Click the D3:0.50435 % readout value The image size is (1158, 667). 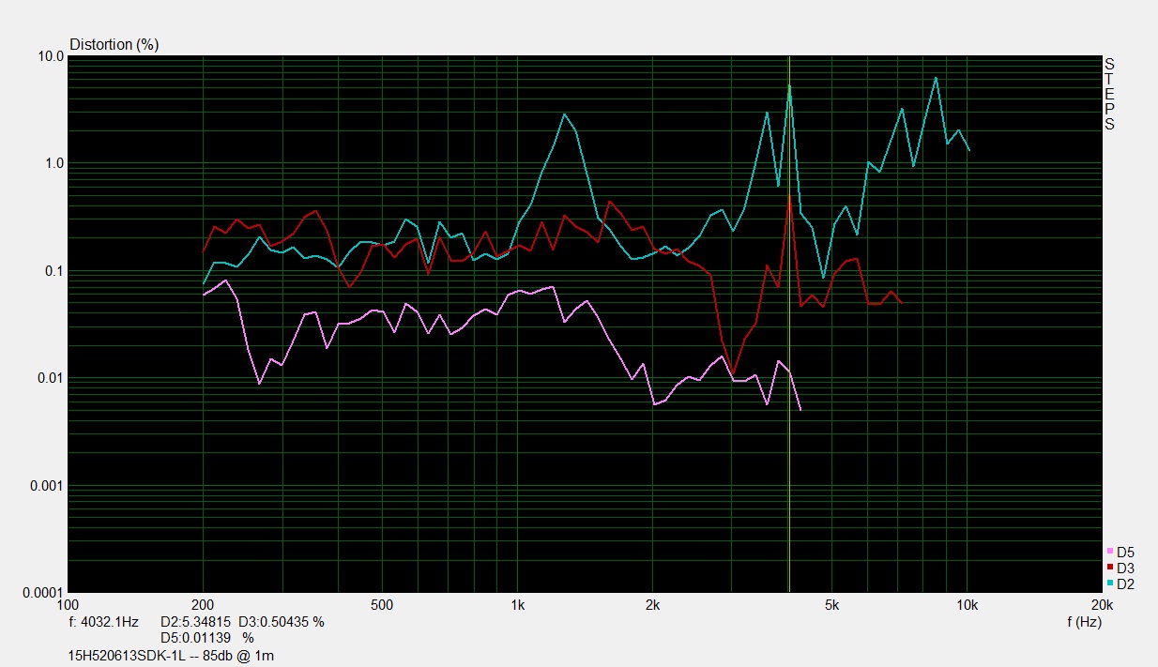coord(282,621)
